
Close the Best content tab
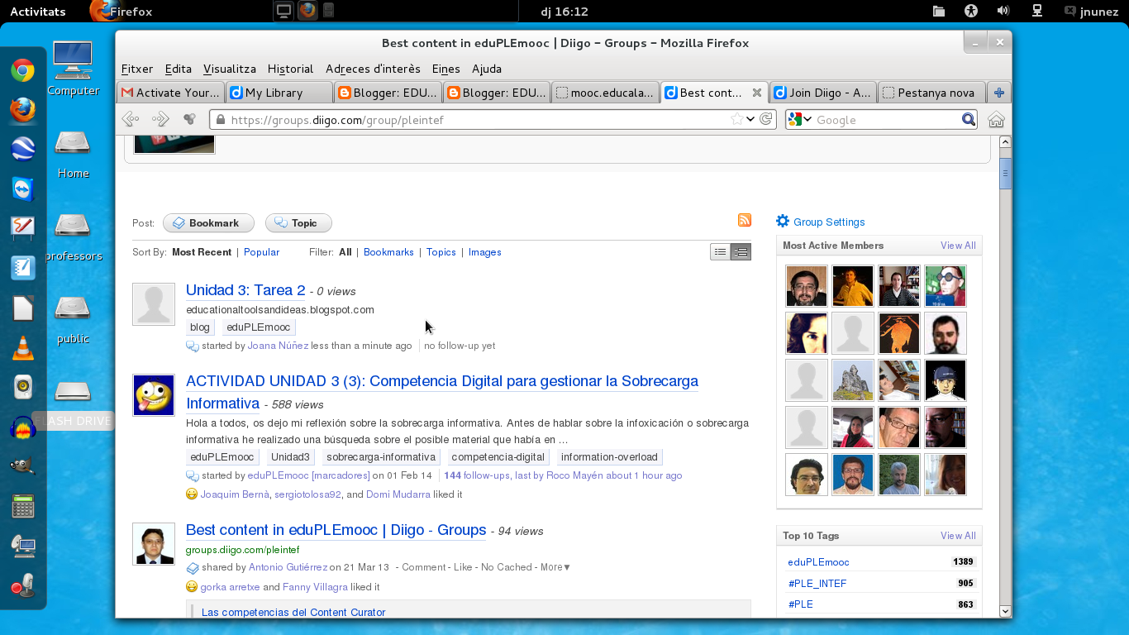pyautogui.click(x=756, y=93)
